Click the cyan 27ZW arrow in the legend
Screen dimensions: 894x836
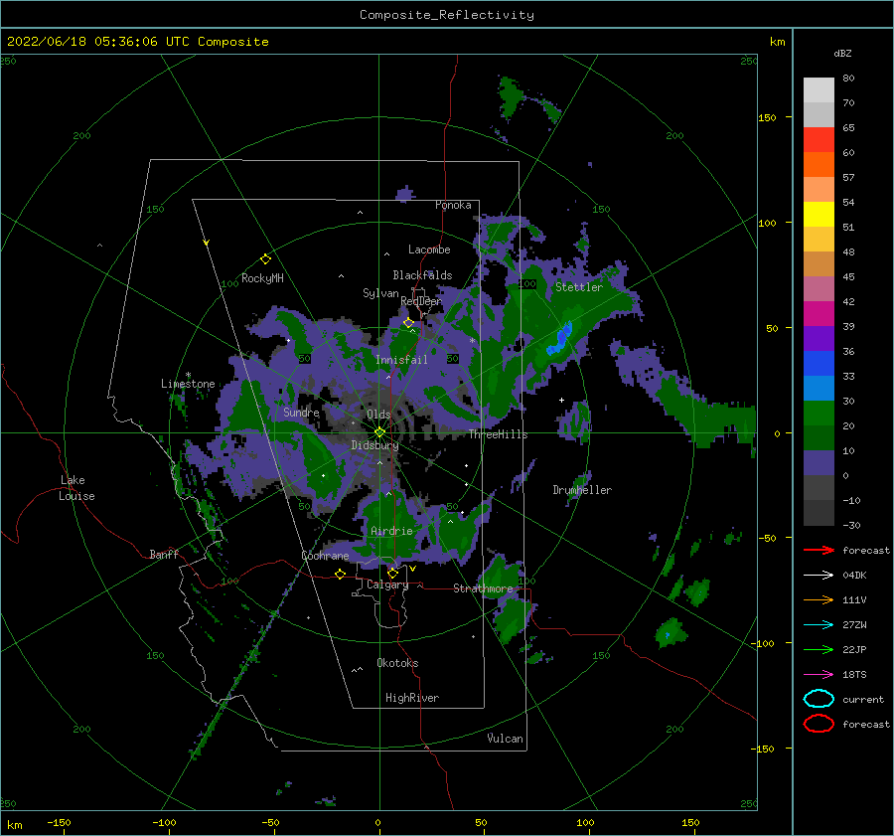[x=819, y=624]
